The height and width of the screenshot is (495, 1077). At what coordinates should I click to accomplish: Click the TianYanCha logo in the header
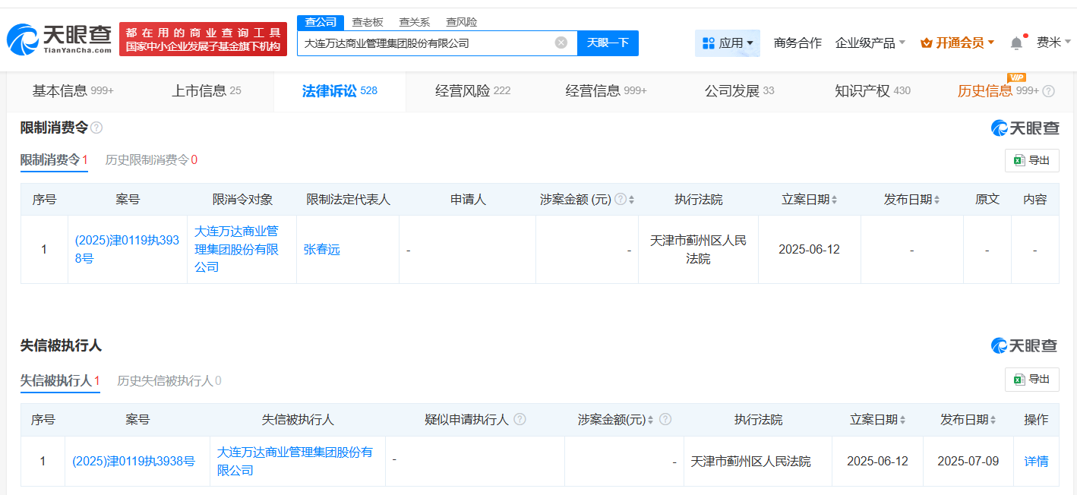pyautogui.click(x=59, y=39)
